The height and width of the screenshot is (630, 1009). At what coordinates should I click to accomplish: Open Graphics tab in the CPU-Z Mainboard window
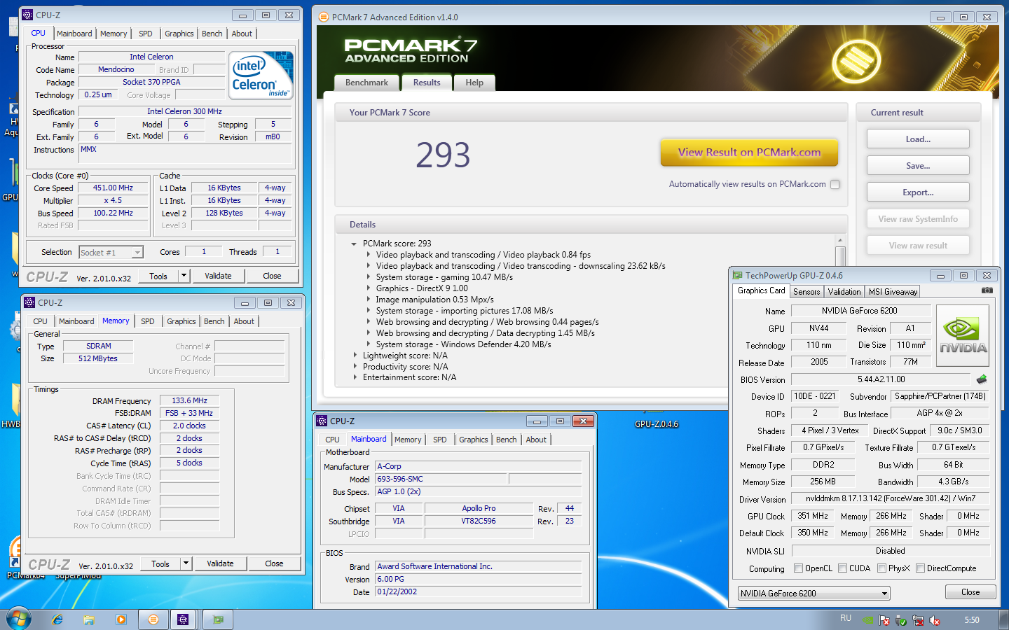click(474, 440)
